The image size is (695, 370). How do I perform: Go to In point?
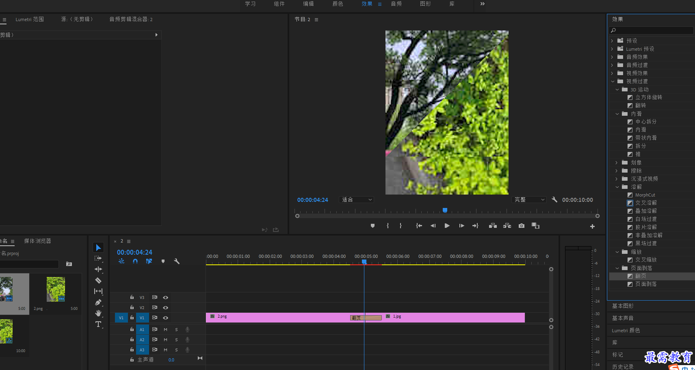[419, 226]
